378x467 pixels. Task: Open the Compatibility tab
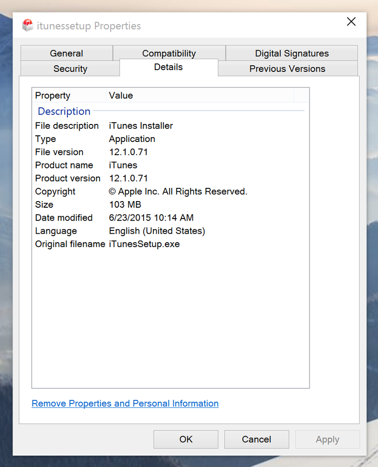(x=169, y=53)
